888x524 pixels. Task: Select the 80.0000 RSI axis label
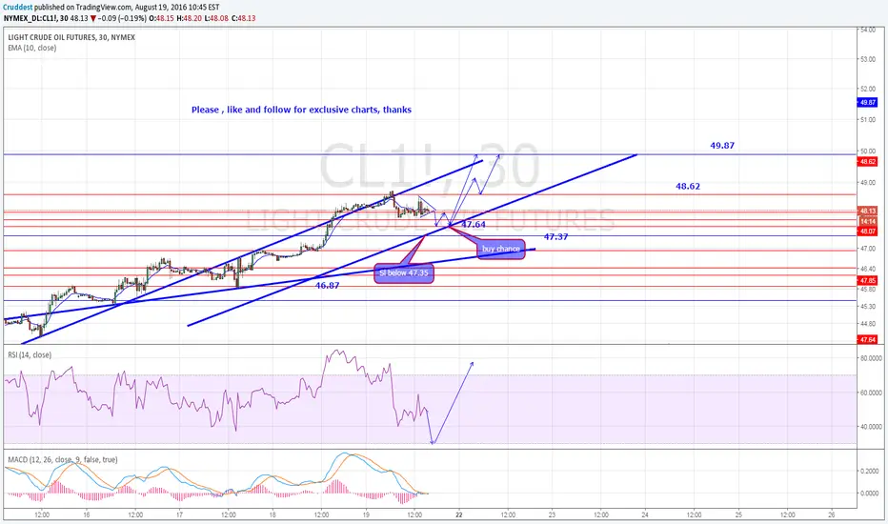871,358
